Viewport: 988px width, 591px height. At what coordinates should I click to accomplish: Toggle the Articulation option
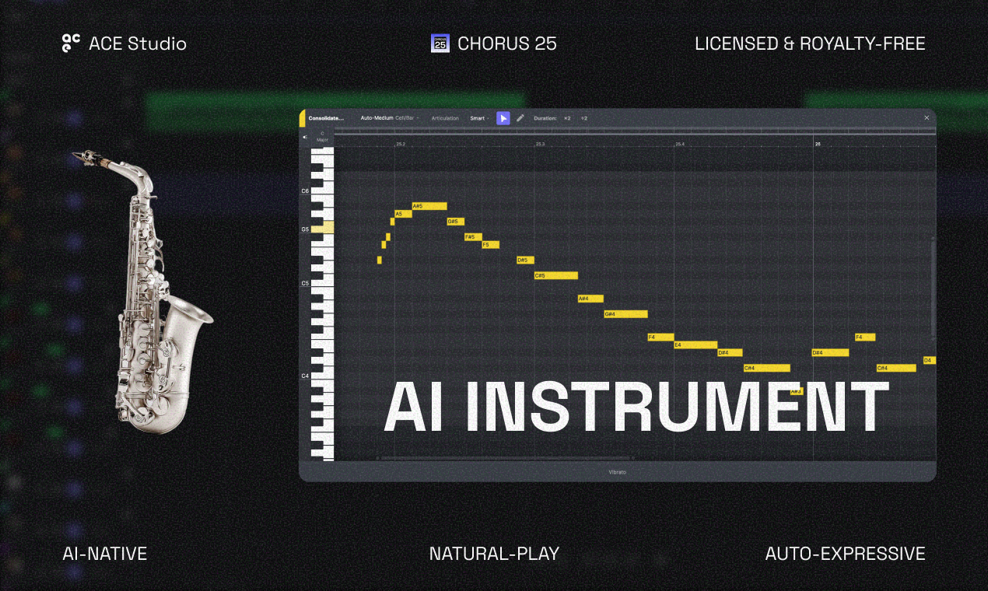tap(445, 118)
